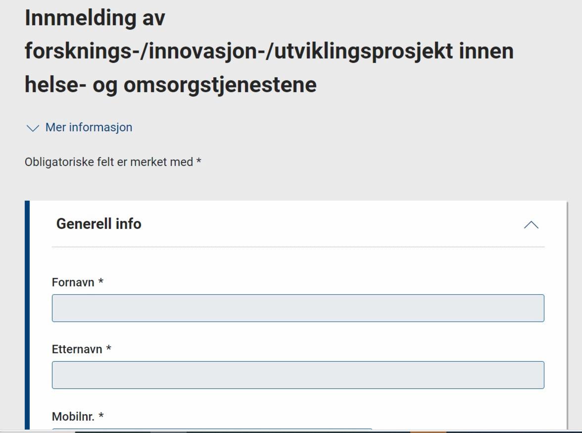Collapse Generell info with the up chevron
Image resolution: width=582 pixels, height=433 pixels.
(x=531, y=225)
